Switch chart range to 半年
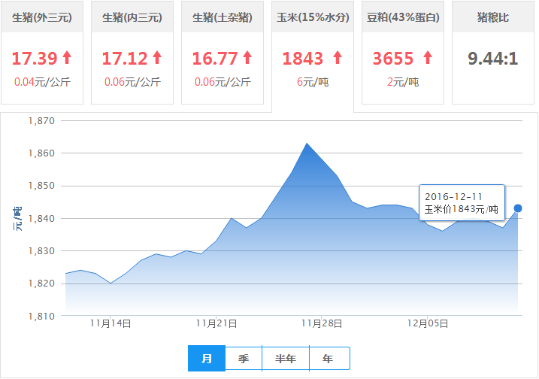The height and width of the screenshot is (379, 539). (286, 359)
